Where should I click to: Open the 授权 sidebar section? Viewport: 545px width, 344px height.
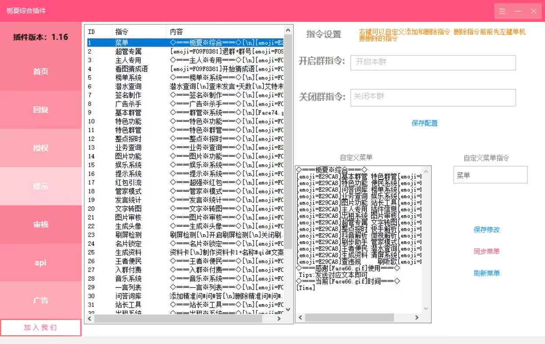[x=41, y=148]
